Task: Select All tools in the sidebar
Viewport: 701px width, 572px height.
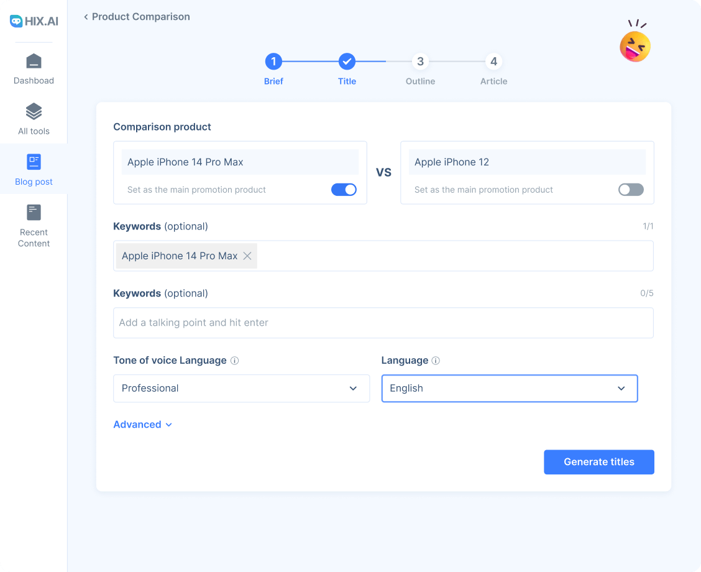Action: 34,118
